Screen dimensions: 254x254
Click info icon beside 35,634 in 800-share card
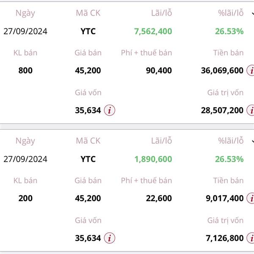pyautogui.click(x=110, y=110)
